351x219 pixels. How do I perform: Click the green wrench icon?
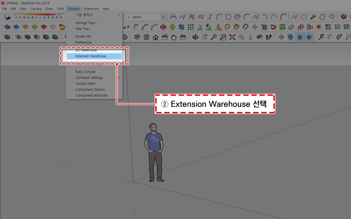click(313, 17)
